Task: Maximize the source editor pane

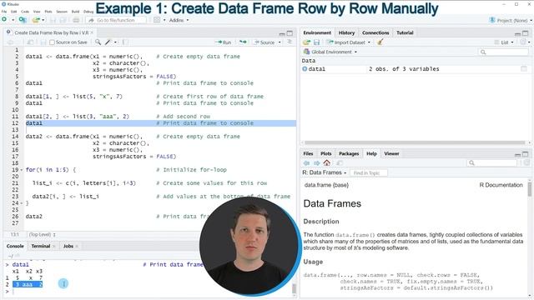Action: [290, 33]
